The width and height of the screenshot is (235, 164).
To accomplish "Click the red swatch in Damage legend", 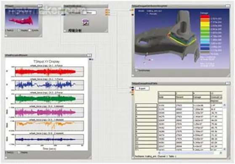I will 205,17.
